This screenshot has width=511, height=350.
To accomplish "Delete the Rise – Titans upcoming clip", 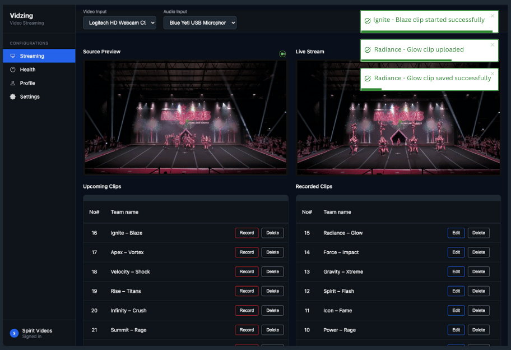I will (272, 291).
